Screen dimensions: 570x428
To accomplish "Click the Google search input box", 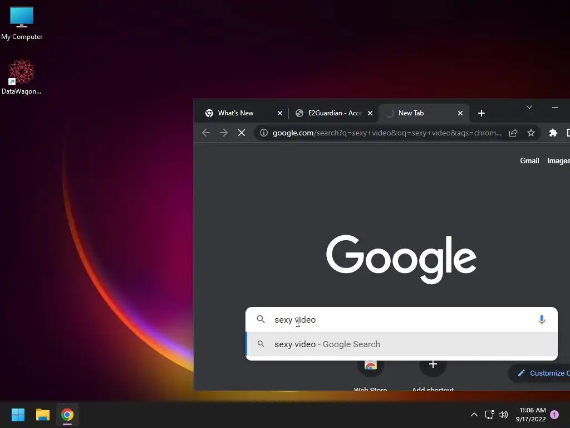I will coord(401,319).
